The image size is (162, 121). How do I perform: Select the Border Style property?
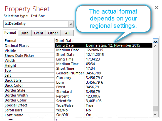point(29,90)
